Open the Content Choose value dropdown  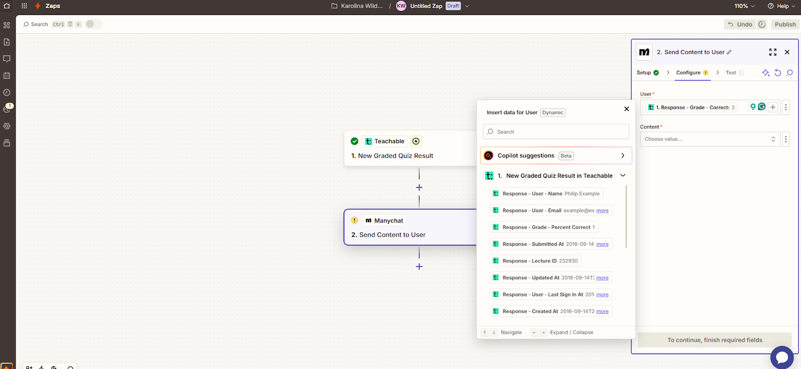[710, 139]
